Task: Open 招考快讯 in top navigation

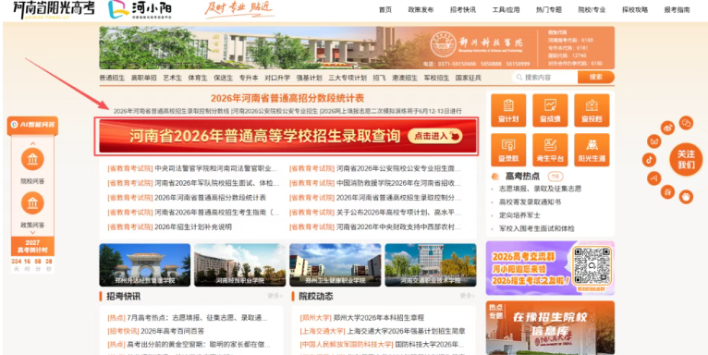Action: tap(463, 9)
